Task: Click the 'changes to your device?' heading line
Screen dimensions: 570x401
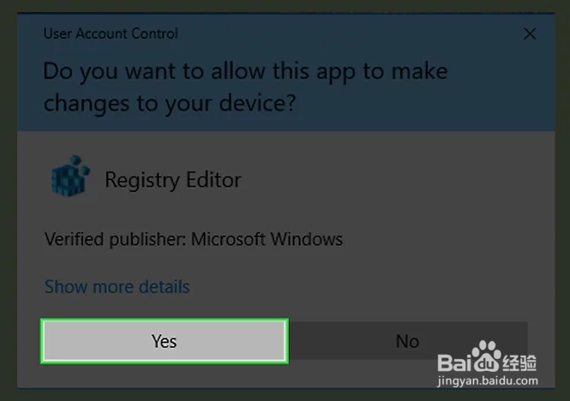Action: tap(170, 104)
